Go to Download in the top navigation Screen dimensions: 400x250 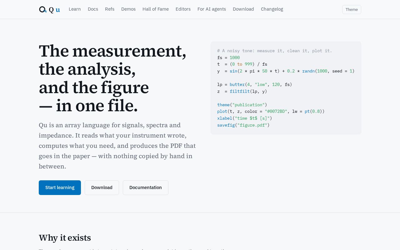coord(243,9)
